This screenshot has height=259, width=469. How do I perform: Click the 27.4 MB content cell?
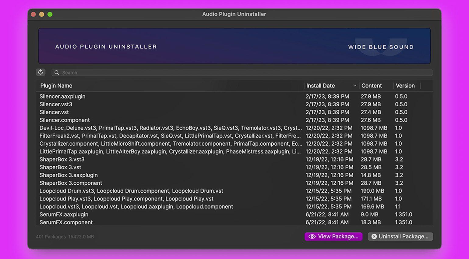pyautogui.click(x=371, y=112)
